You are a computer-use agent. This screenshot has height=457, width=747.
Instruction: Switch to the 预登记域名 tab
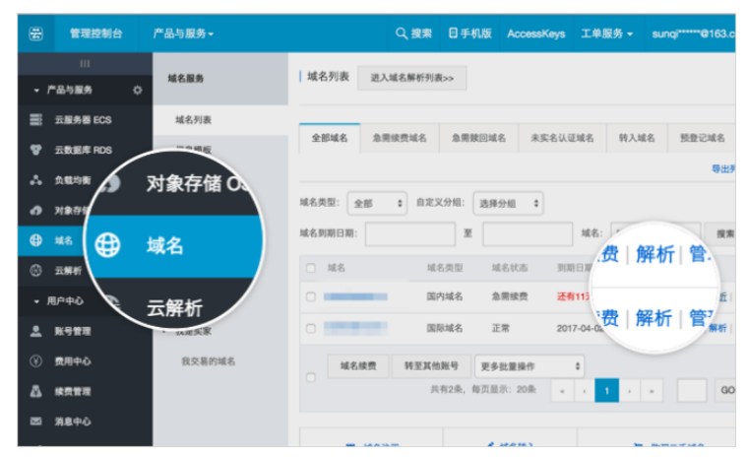tap(702, 138)
